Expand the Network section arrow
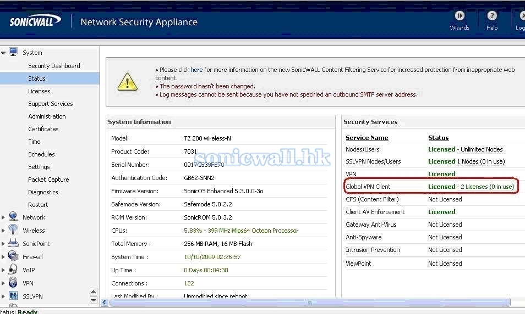 [x=3, y=217]
